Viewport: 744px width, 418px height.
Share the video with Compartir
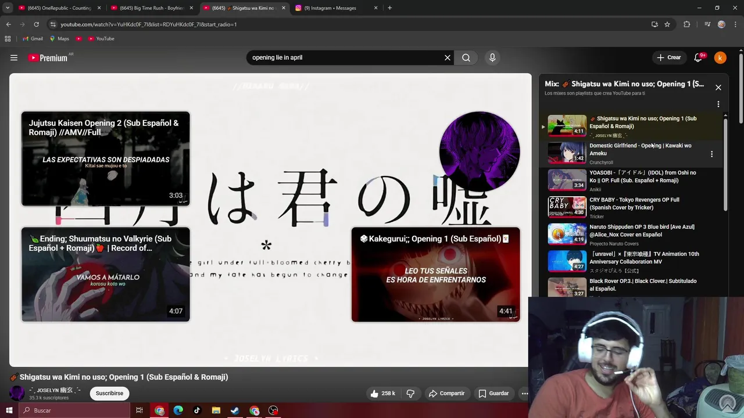tap(446, 394)
